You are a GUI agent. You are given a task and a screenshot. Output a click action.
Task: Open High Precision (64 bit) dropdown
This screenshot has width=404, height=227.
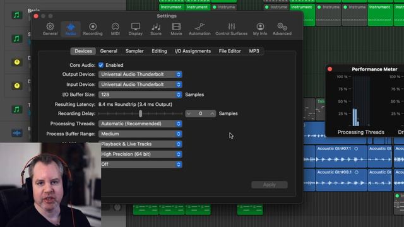pyautogui.click(x=141, y=154)
